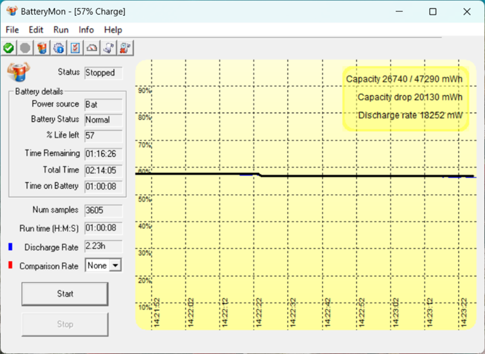The width and height of the screenshot is (485, 354).
Task: Click the Time Remaining label
Action: point(52,153)
